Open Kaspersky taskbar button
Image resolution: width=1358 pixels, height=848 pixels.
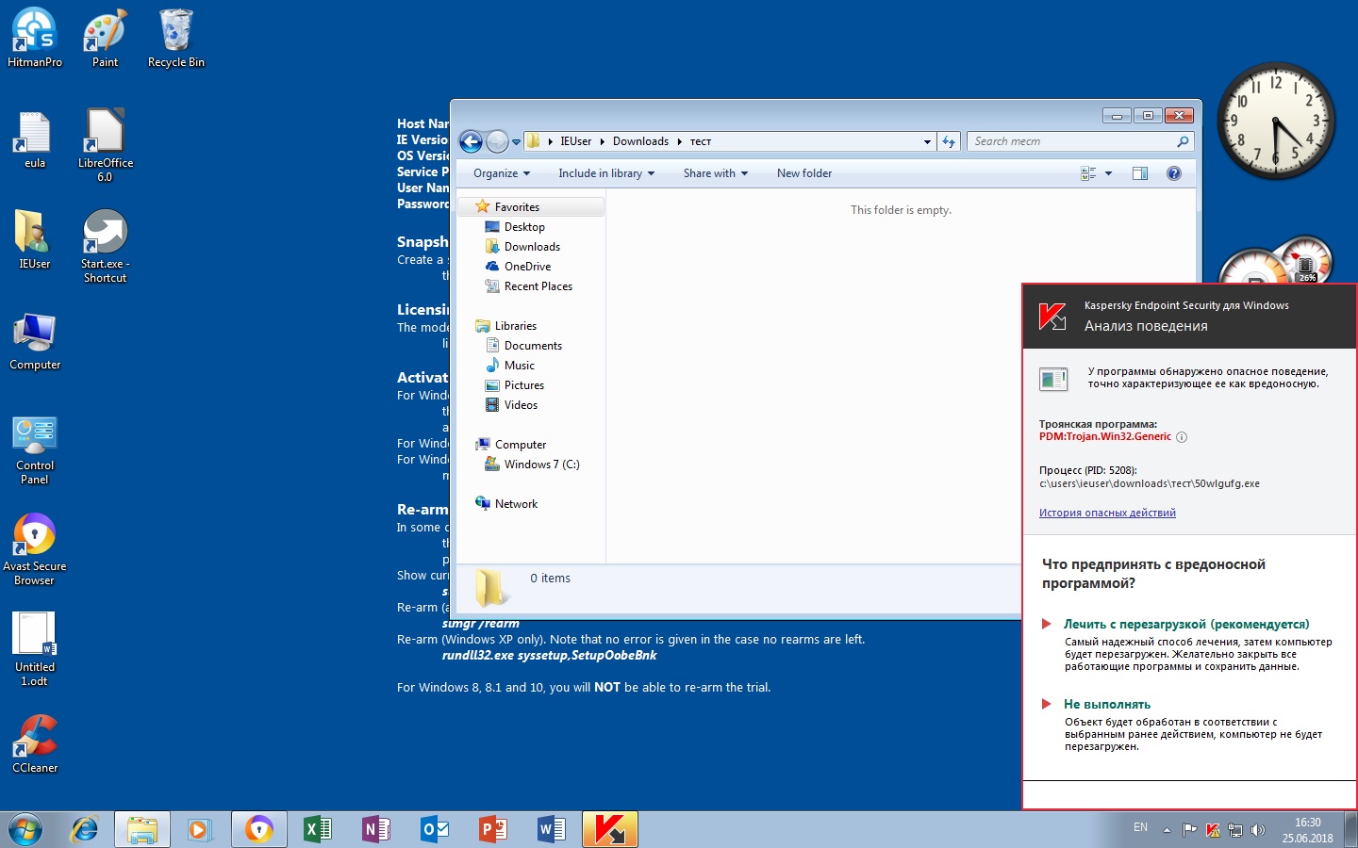point(610,829)
